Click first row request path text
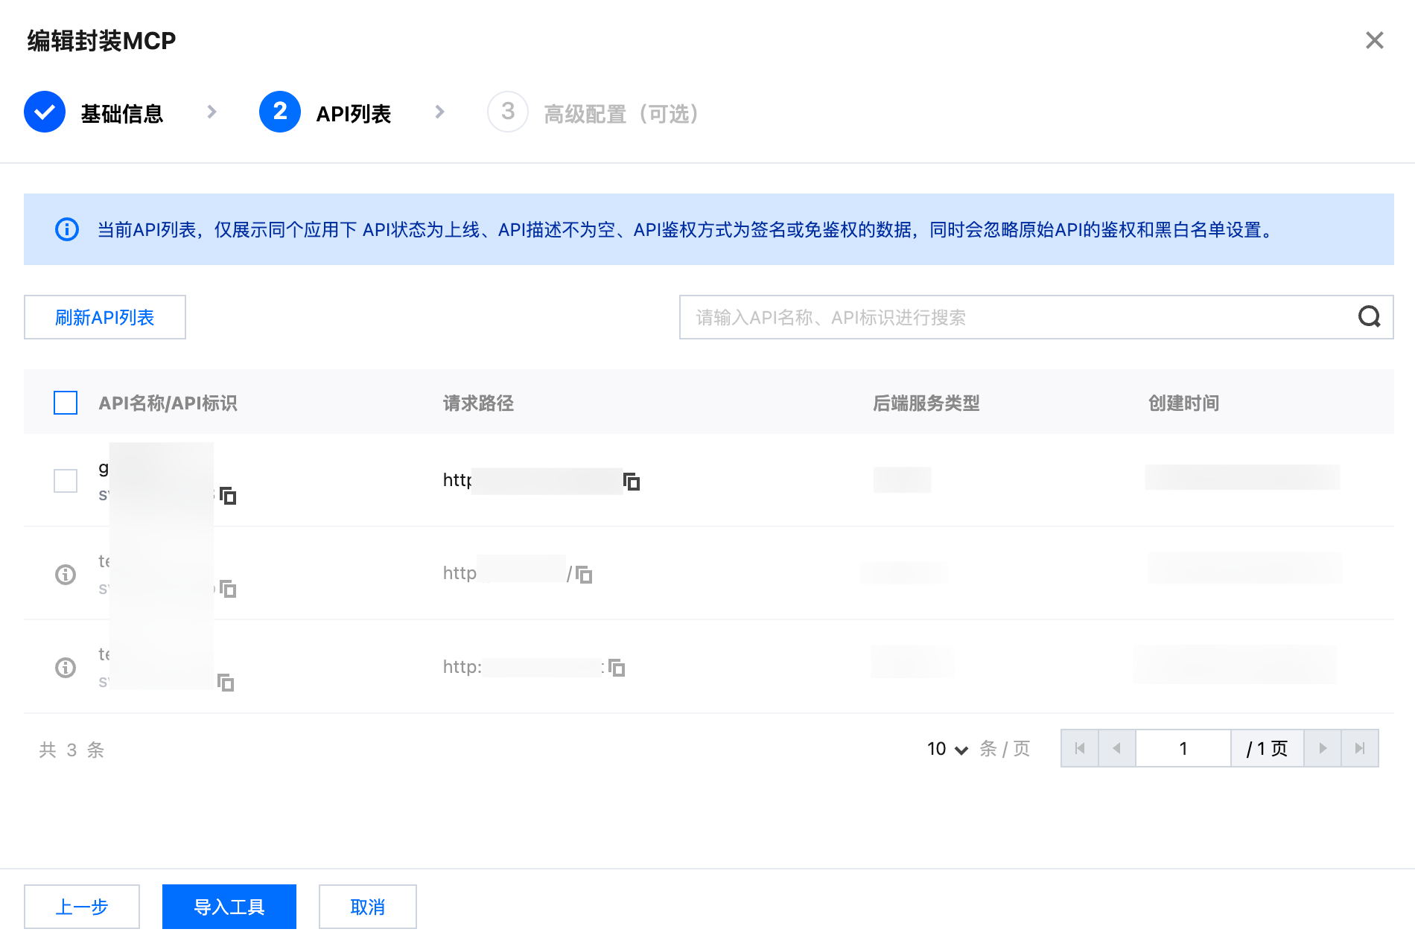 pos(532,480)
